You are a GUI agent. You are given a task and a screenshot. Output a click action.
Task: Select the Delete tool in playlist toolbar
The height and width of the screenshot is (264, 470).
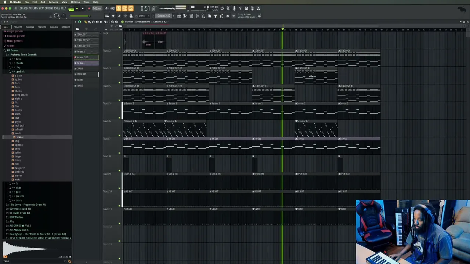[93, 22]
